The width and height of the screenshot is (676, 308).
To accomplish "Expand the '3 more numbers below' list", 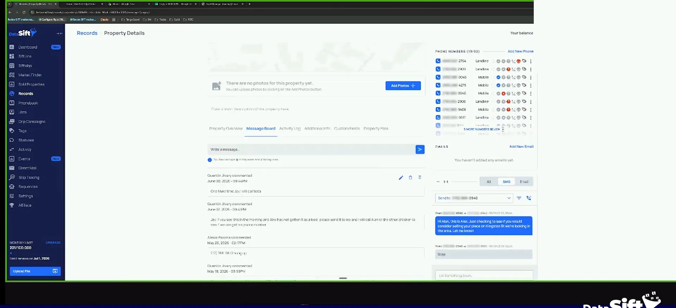I will (x=483, y=129).
